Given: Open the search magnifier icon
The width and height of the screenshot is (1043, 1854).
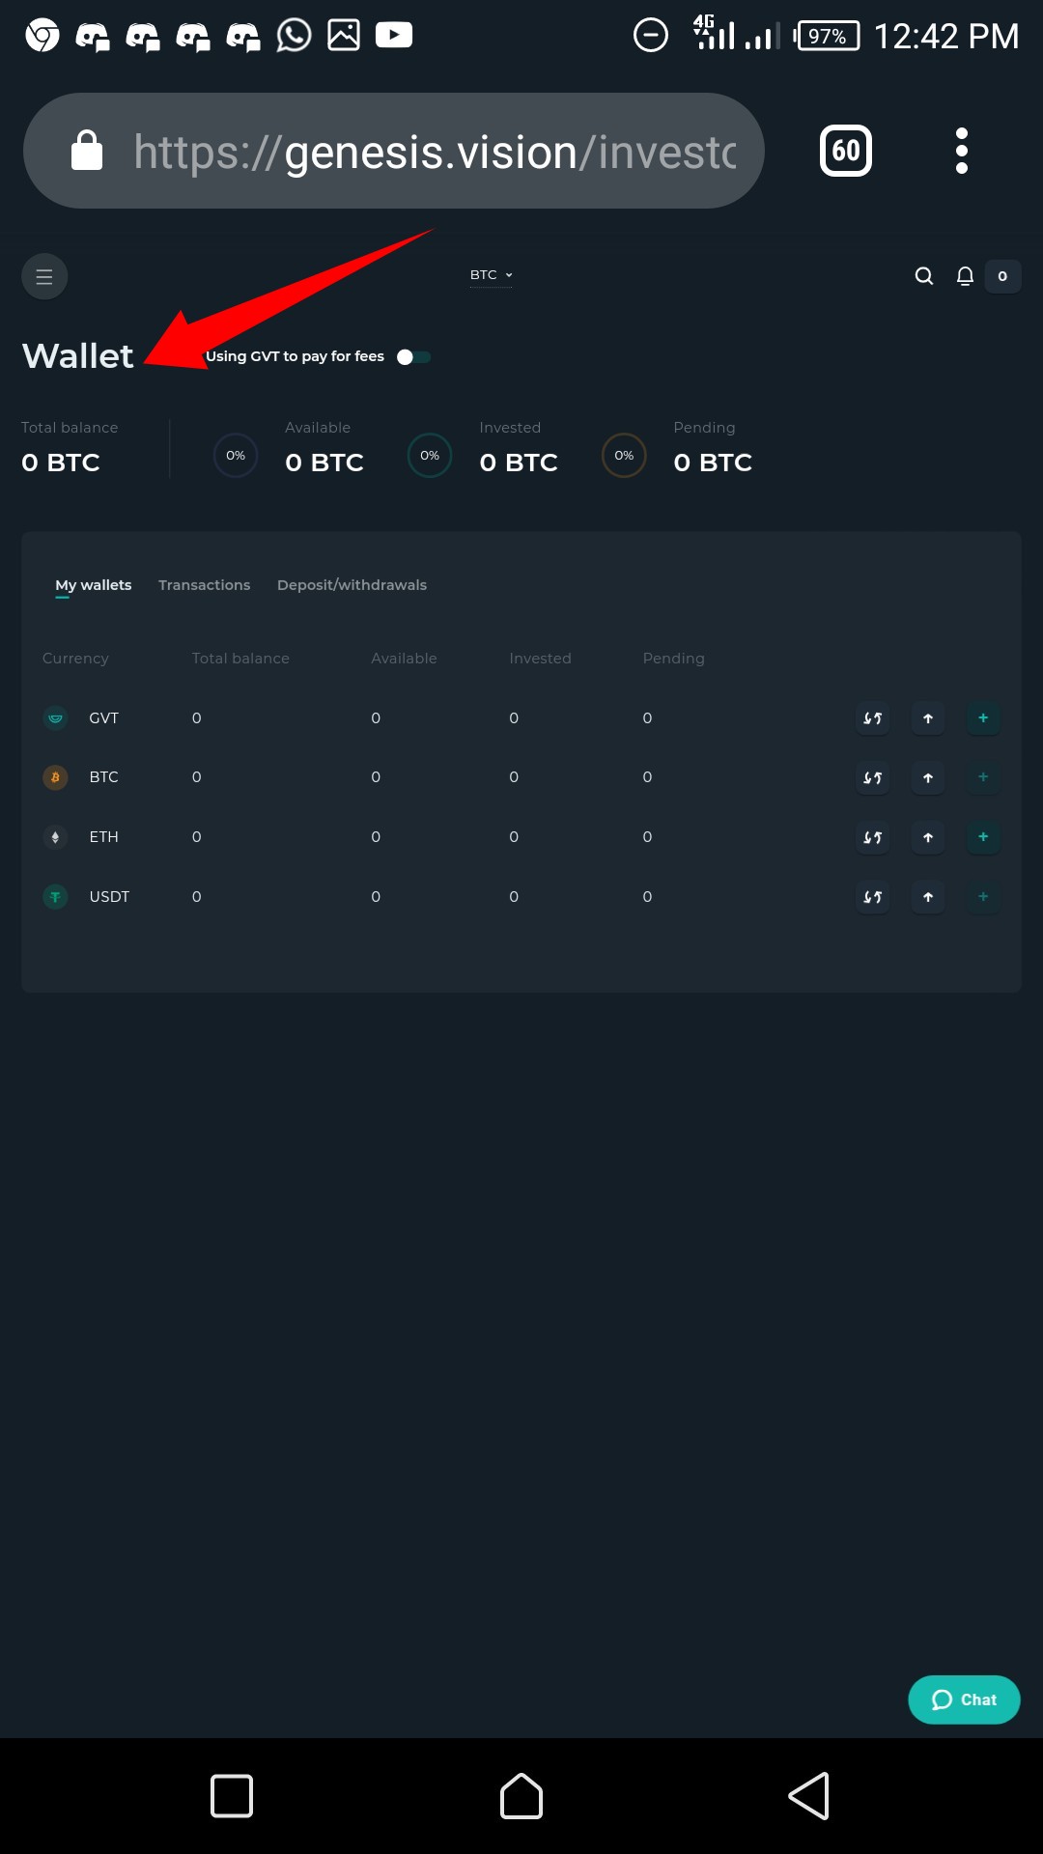Looking at the screenshot, I should point(924,276).
